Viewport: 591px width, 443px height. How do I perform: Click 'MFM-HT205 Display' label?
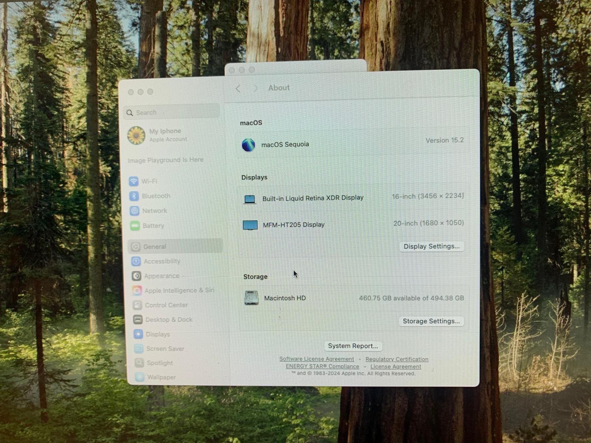click(x=294, y=224)
